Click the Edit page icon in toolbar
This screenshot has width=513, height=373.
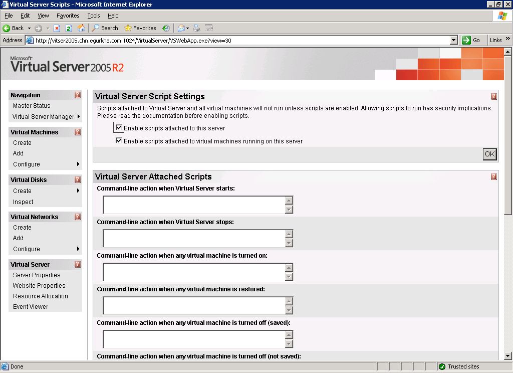point(209,28)
